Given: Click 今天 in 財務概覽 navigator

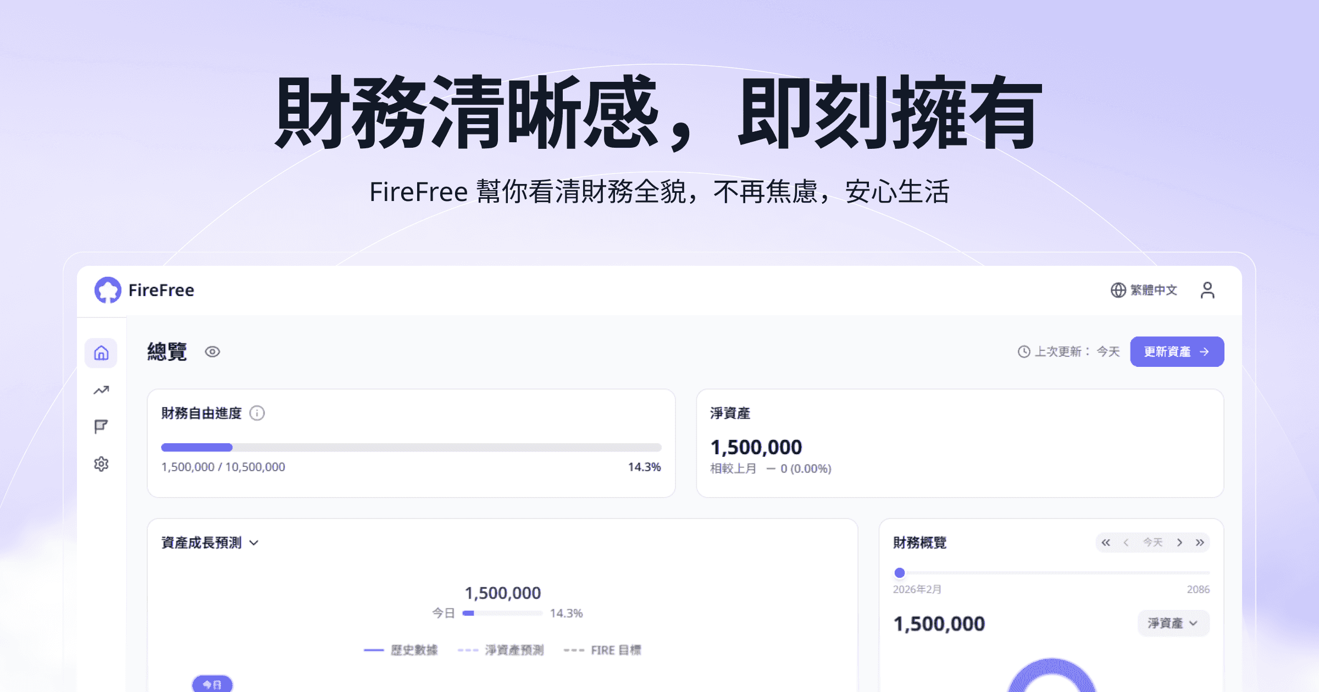Looking at the screenshot, I should point(1153,543).
